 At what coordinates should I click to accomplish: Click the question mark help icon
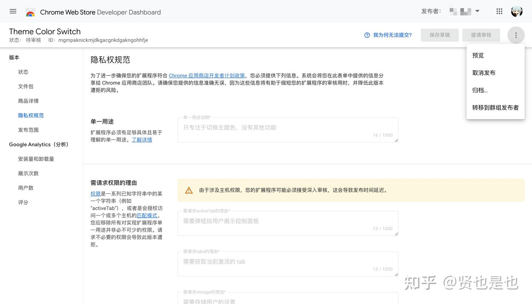(x=366, y=35)
